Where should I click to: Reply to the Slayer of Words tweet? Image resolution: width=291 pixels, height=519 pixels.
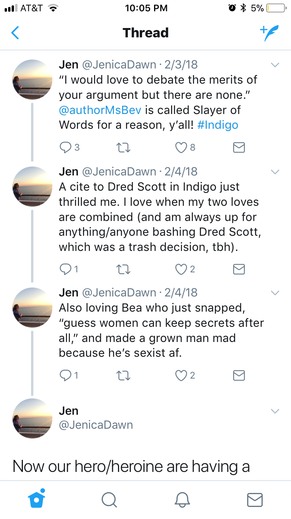(x=66, y=147)
